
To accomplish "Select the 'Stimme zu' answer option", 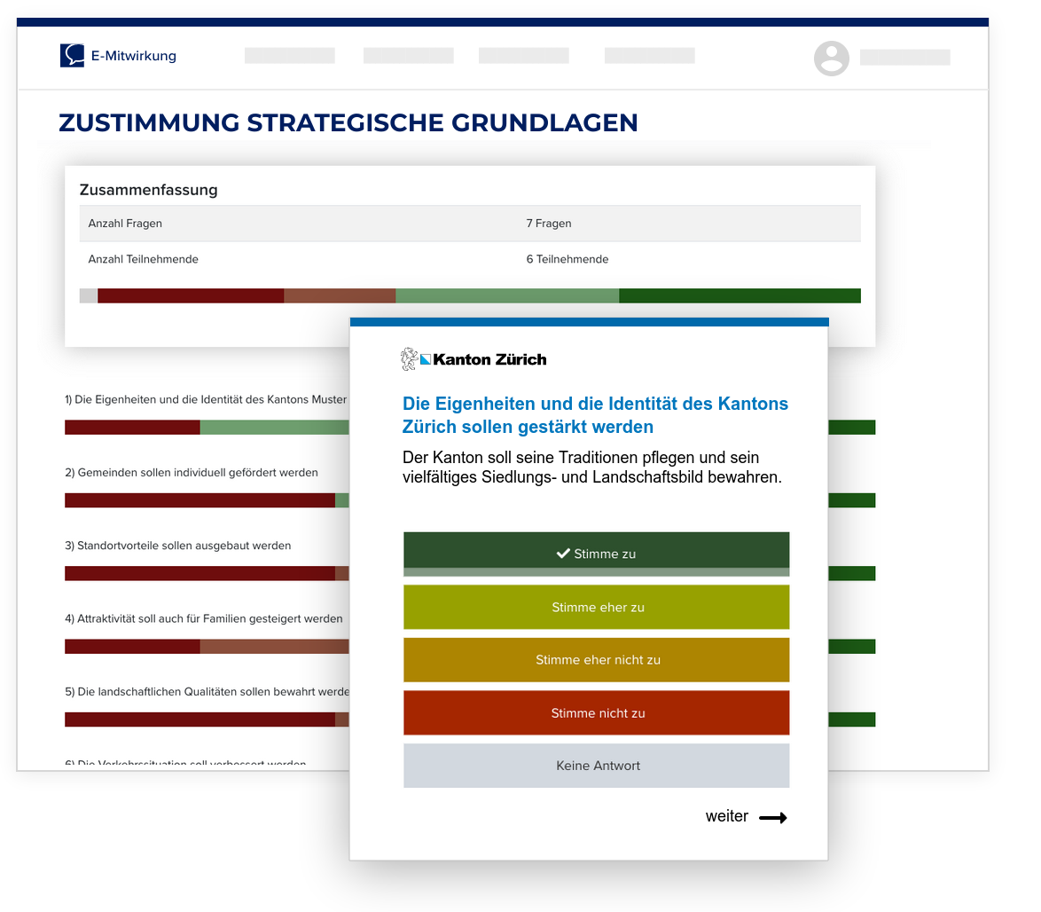I will 596,554.
